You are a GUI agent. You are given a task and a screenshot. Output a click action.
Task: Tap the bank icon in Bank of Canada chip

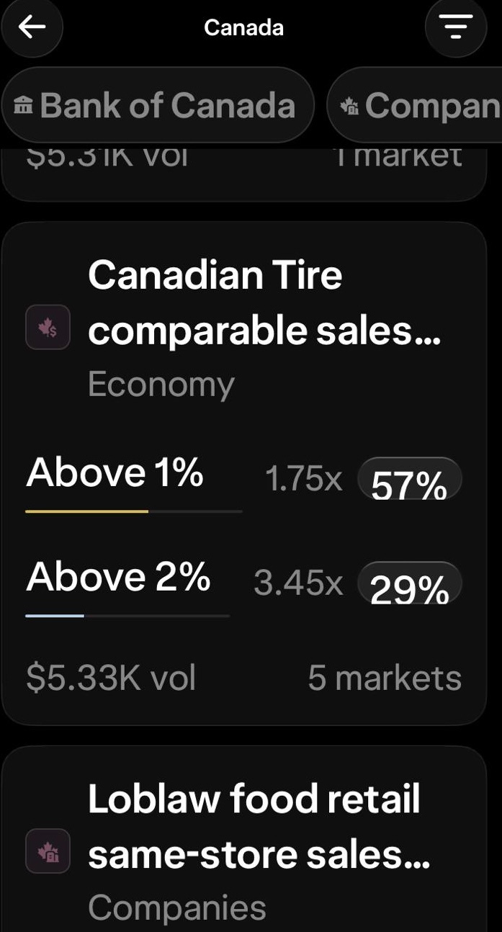pos(24,107)
